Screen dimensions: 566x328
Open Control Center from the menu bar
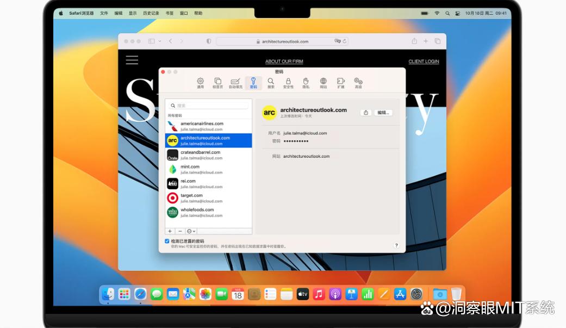tap(458, 13)
